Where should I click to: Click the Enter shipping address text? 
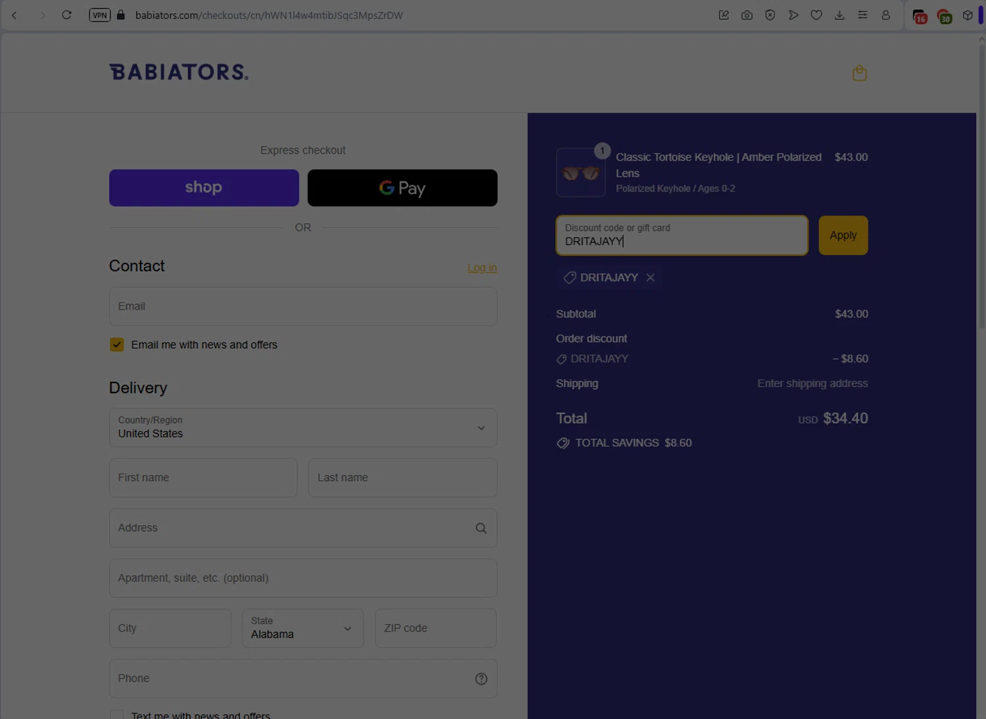pos(812,383)
